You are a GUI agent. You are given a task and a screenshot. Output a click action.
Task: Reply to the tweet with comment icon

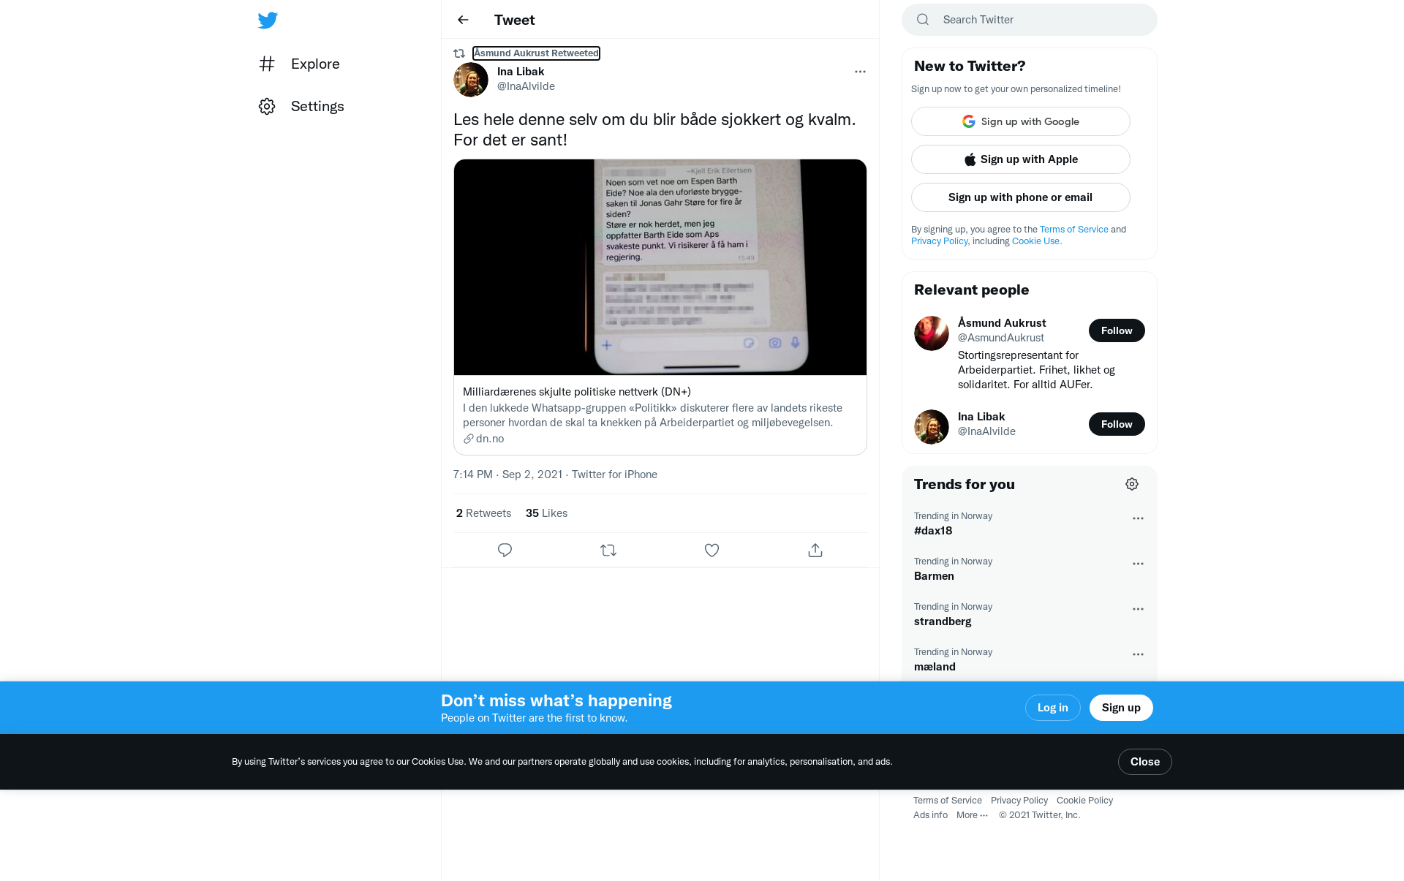point(505,550)
